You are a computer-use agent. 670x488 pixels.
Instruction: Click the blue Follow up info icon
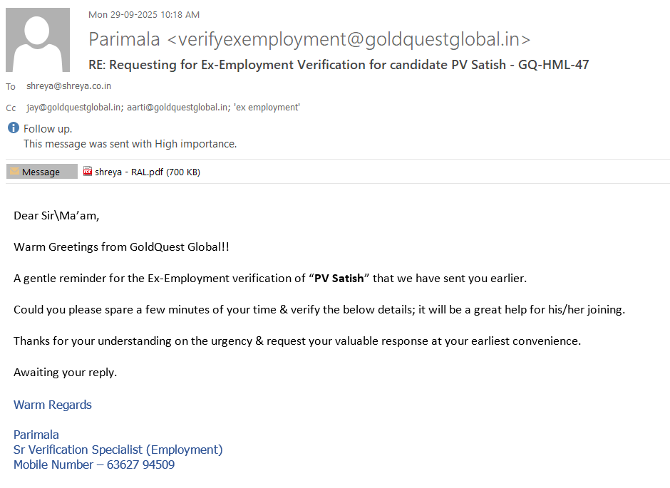(14, 128)
